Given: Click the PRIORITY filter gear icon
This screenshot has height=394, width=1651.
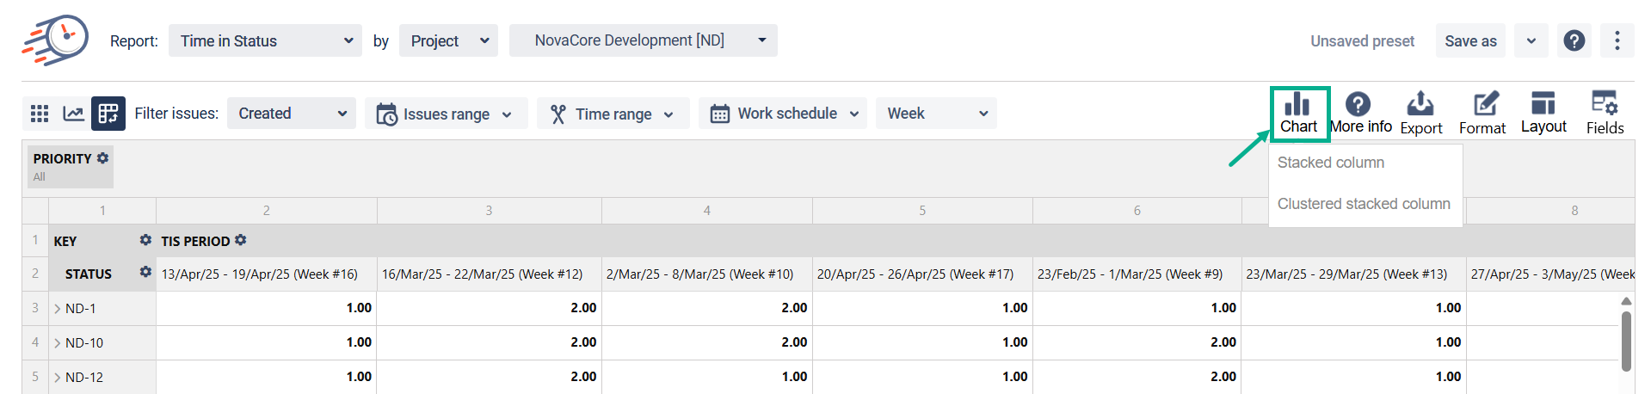Looking at the screenshot, I should (x=103, y=158).
